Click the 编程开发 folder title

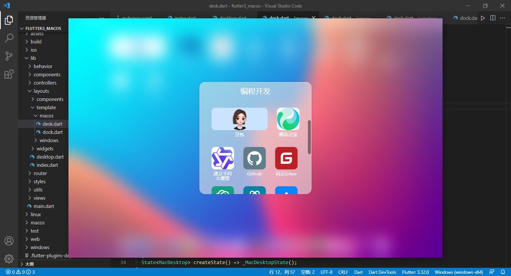[x=255, y=91]
